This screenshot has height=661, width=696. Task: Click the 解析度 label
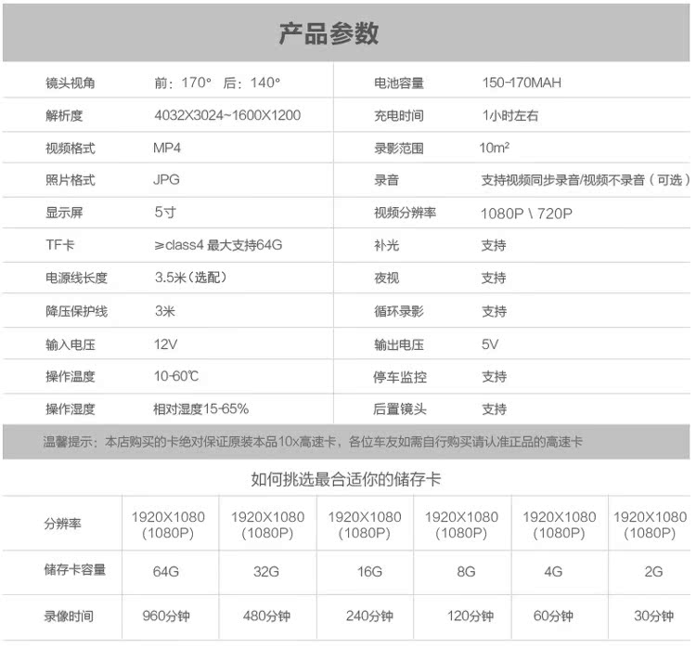(64, 116)
